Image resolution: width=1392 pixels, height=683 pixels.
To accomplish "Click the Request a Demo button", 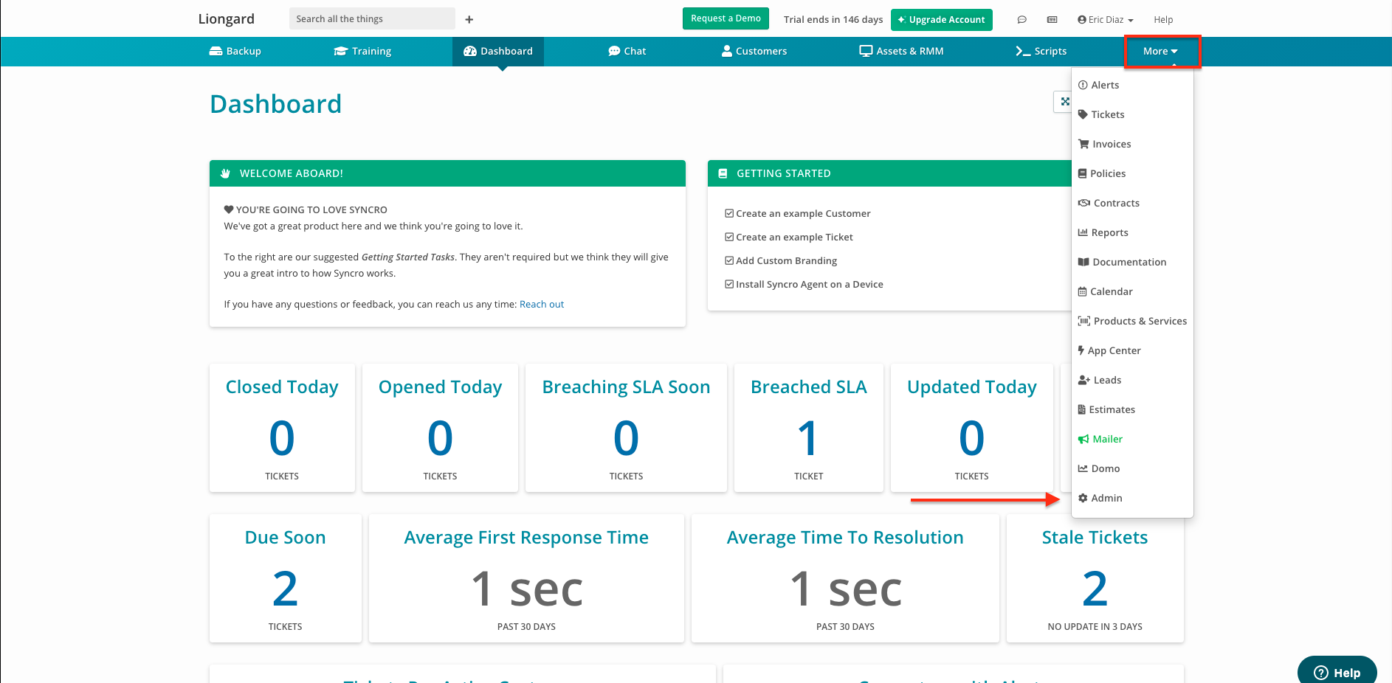I will [x=726, y=18].
